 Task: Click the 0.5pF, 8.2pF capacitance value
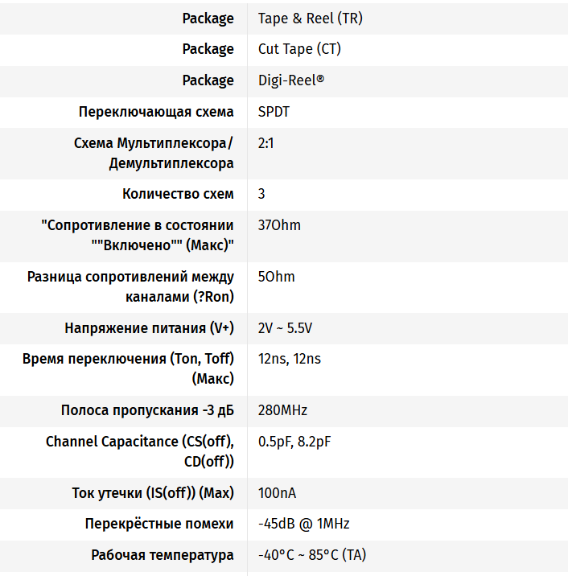click(296, 442)
